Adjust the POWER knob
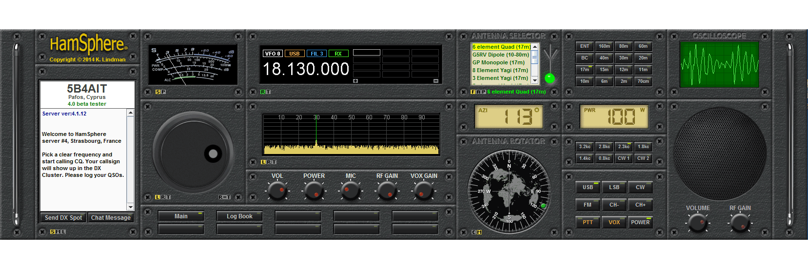 point(314,191)
